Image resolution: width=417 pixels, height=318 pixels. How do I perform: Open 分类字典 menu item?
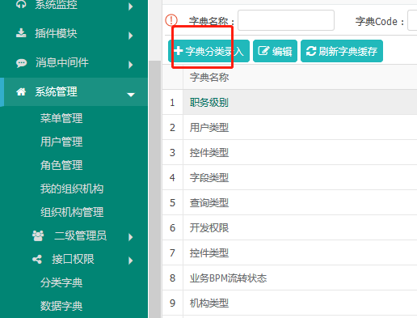tap(61, 282)
